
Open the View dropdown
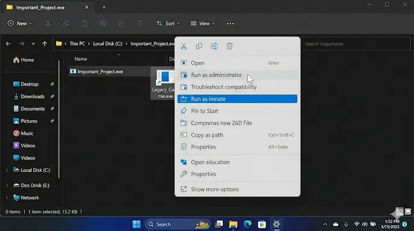point(203,23)
